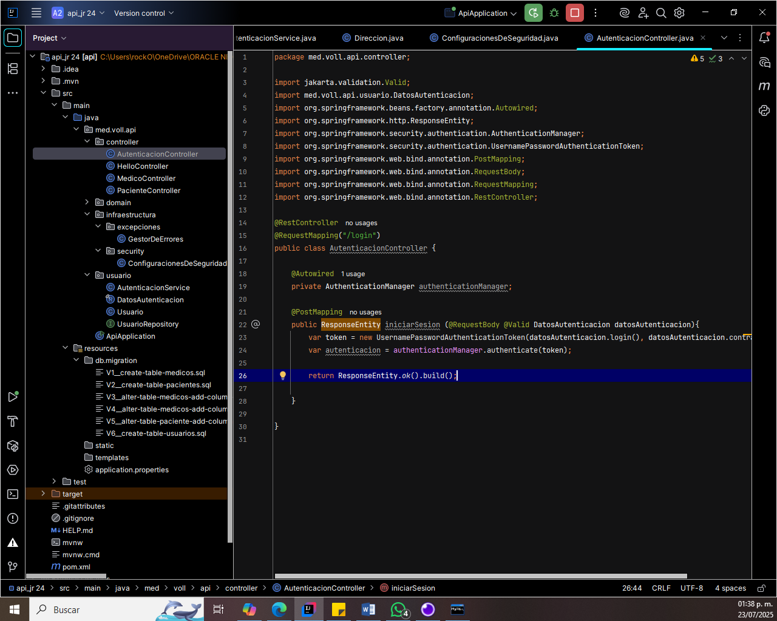
Task: Expand the target folder
Action: point(43,494)
